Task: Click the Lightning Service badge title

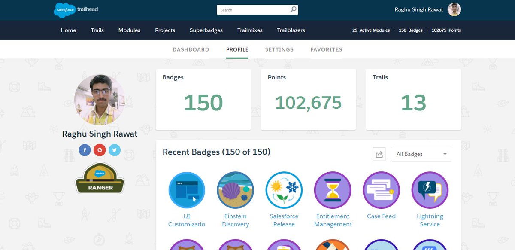Action: point(430,220)
